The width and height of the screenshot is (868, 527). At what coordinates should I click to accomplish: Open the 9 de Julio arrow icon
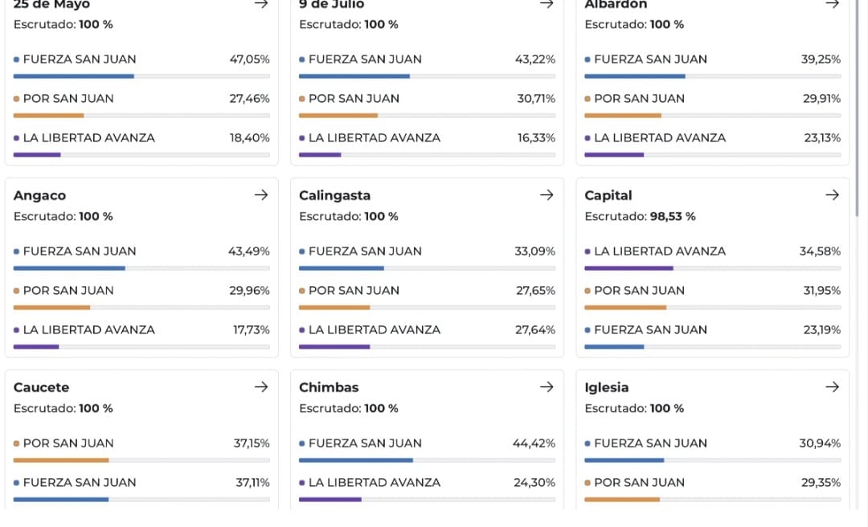[x=547, y=4]
